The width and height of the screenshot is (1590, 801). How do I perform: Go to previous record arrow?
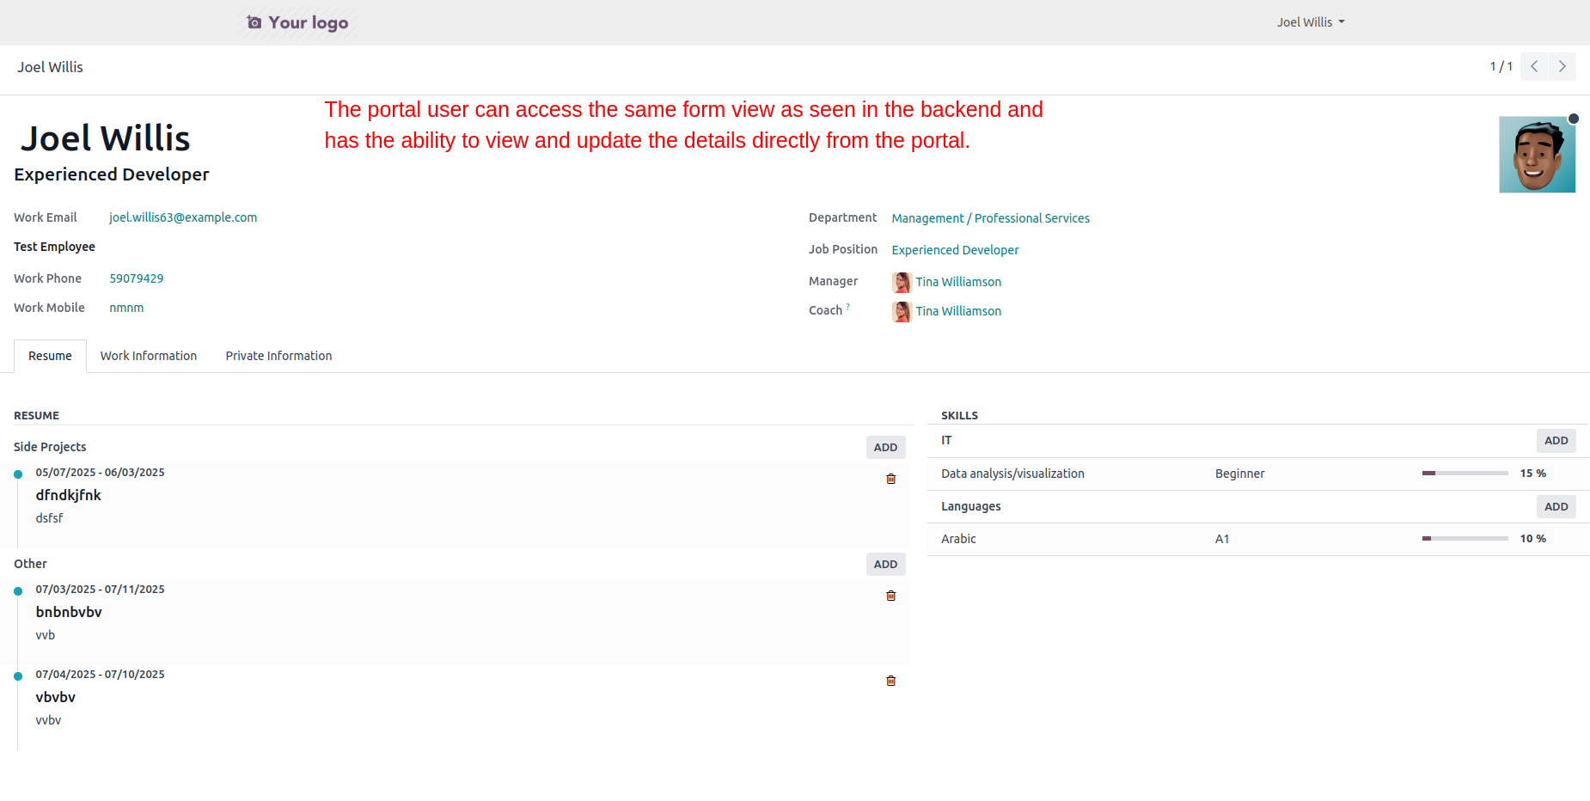(1534, 66)
